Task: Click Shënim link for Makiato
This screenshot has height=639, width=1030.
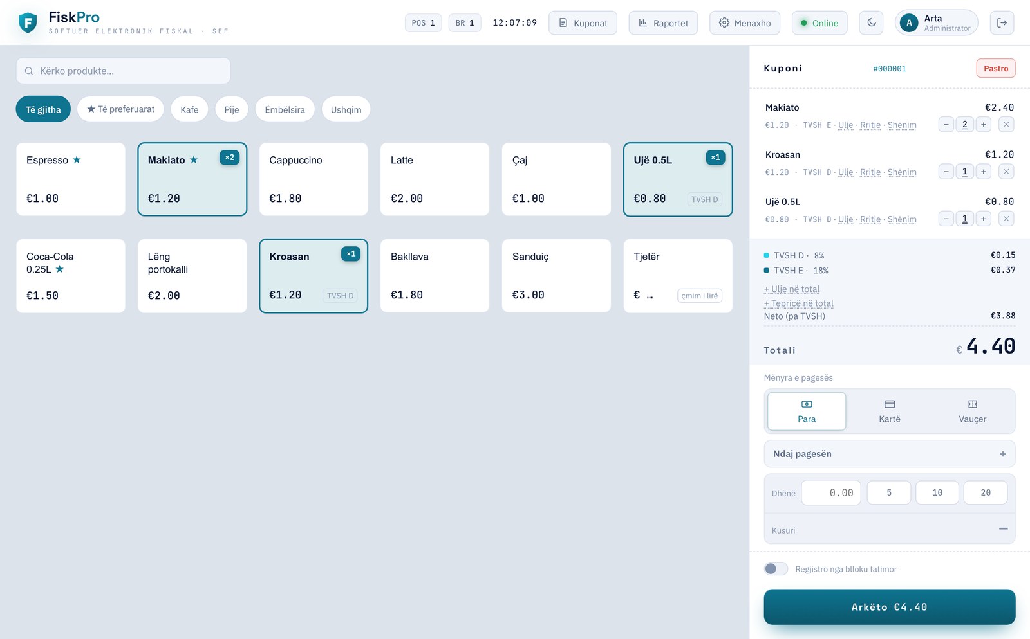Action: [902, 125]
